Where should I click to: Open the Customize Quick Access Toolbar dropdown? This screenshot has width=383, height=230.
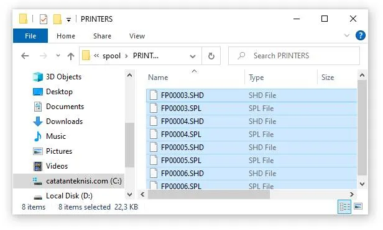tap(68, 19)
